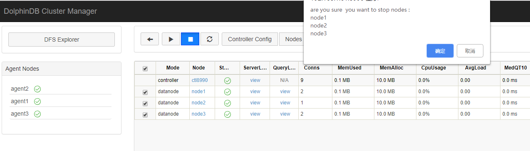
Task: Cancel the dialog with 取消 button
Action: coord(470,51)
